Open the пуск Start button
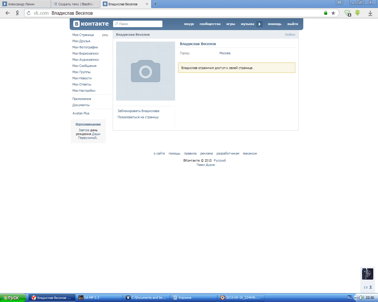Screen dimensions: 378x302 (13, 298)
